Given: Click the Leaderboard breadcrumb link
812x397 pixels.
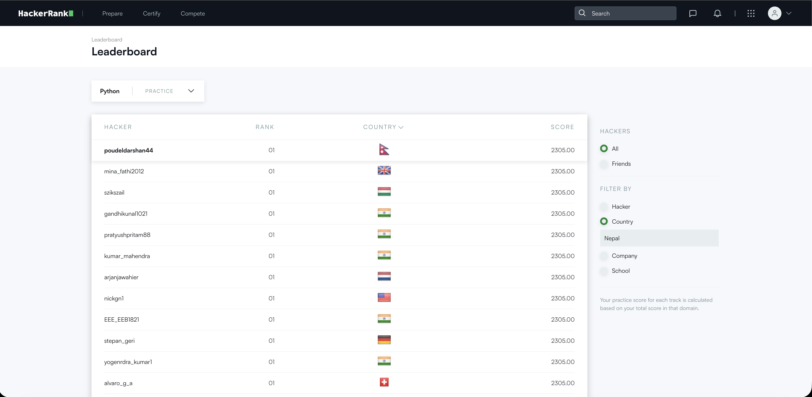Looking at the screenshot, I should pyautogui.click(x=107, y=40).
